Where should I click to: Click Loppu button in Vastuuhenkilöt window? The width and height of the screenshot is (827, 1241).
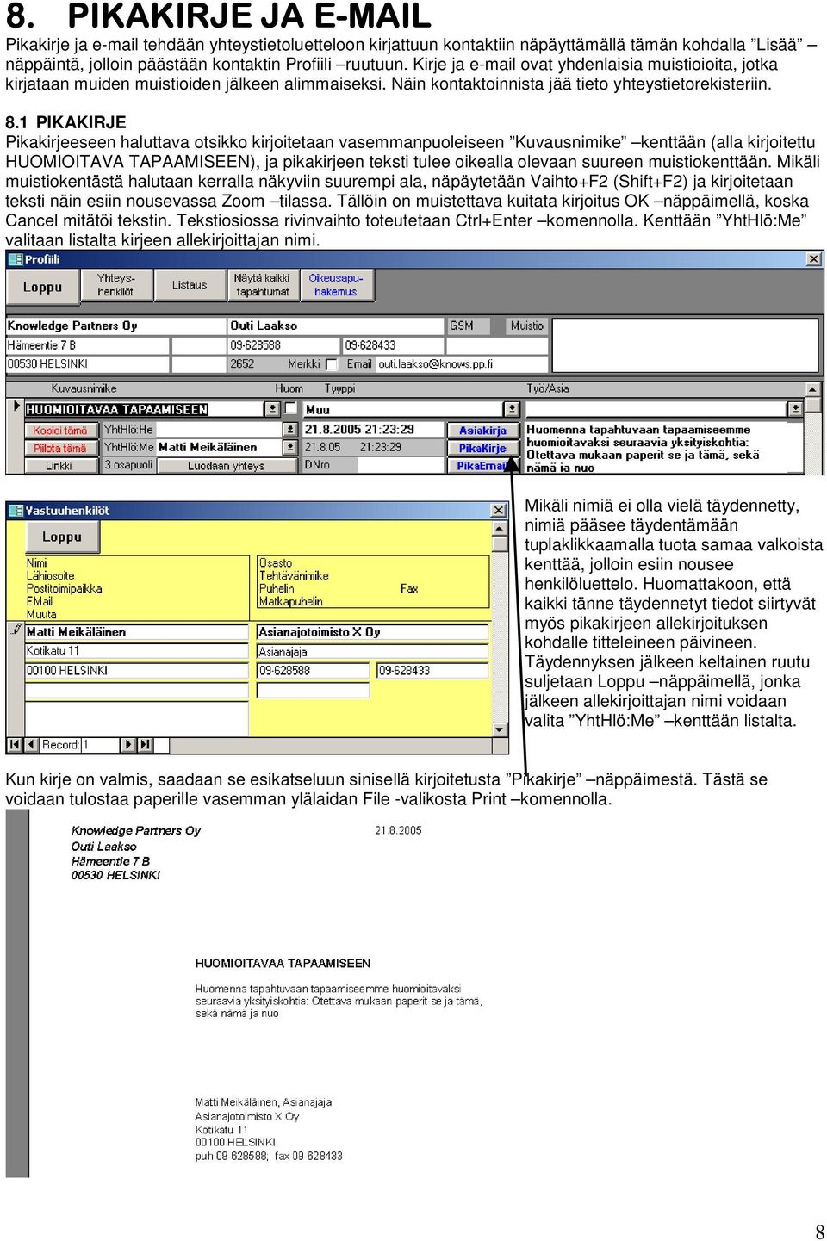62,537
